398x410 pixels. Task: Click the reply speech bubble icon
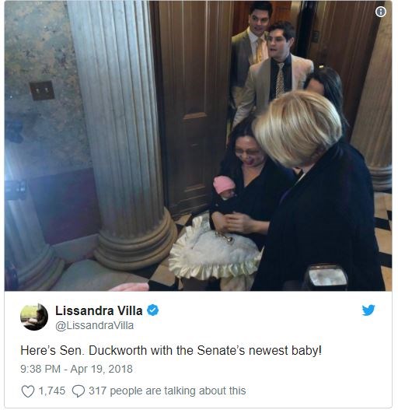click(x=79, y=391)
